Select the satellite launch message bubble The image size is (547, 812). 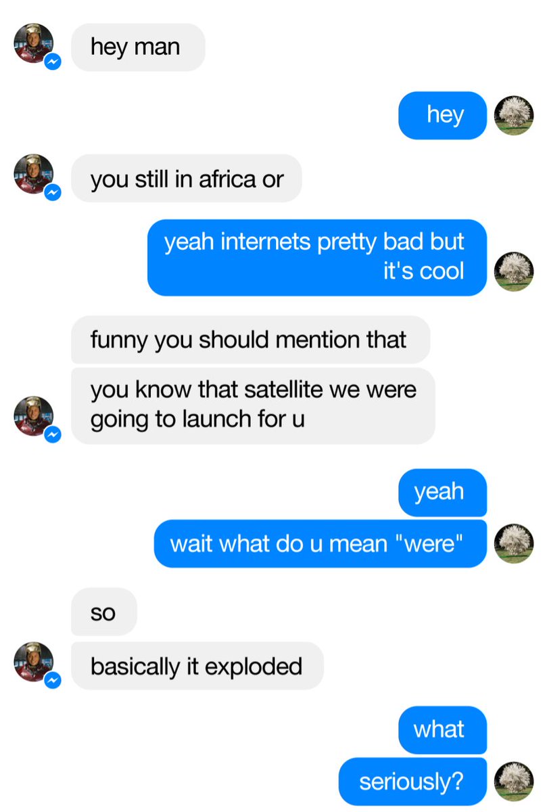(x=253, y=405)
